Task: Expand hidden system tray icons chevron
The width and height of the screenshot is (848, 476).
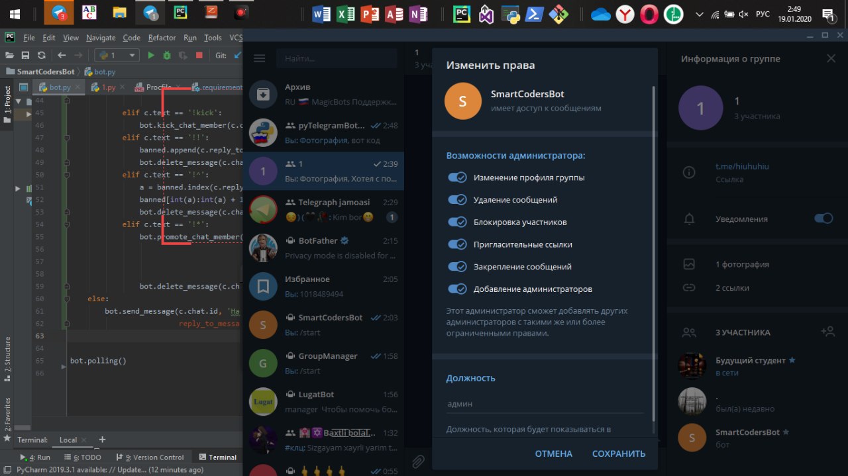Action: pyautogui.click(x=699, y=14)
